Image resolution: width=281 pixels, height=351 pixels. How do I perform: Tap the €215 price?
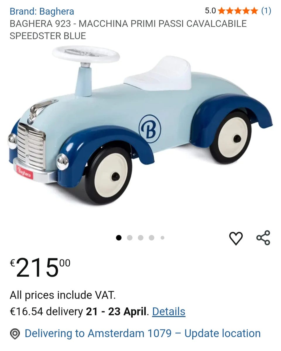point(40,267)
